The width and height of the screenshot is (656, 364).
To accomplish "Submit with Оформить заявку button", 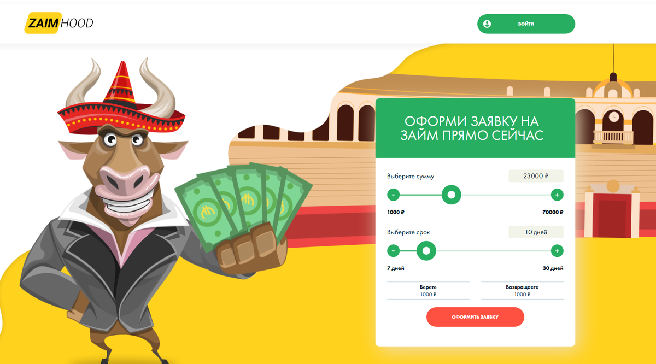I will point(475,317).
